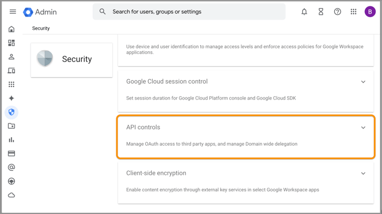
Task: Open Reporting bar chart sidebar icon
Action: [x=11, y=140]
